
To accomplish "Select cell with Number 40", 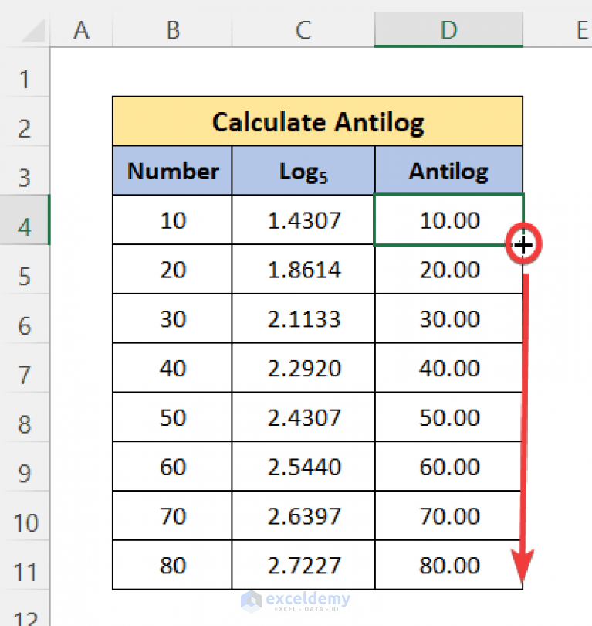I will tap(172, 368).
